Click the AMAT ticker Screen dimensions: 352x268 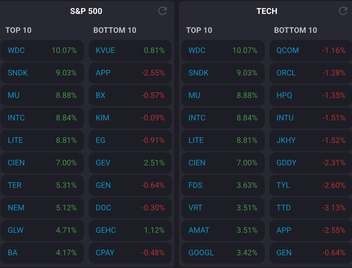pyautogui.click(x=199, y=230)
